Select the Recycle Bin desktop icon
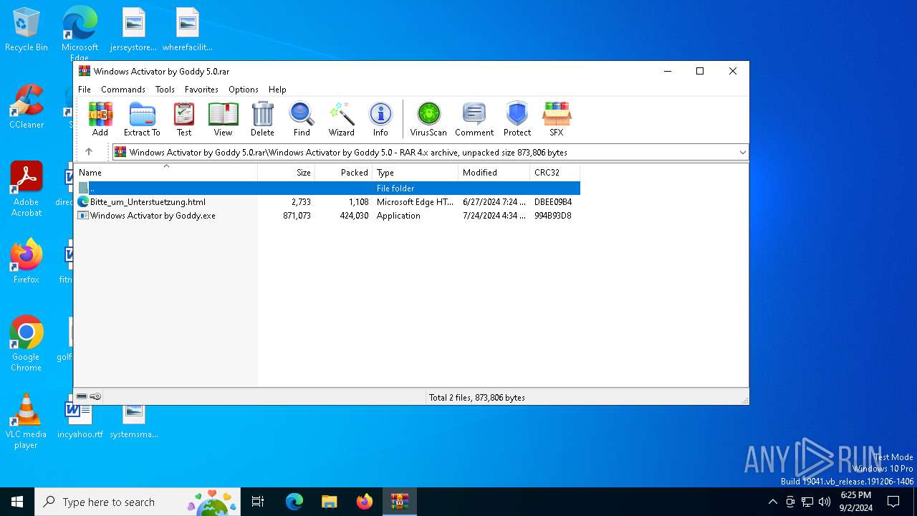 click(27, 29)
